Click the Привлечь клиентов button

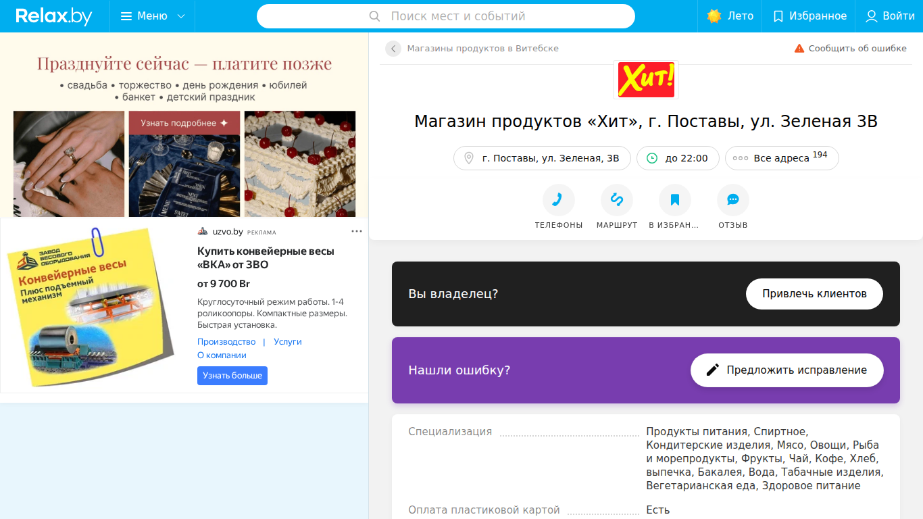[x=814, y=294]
